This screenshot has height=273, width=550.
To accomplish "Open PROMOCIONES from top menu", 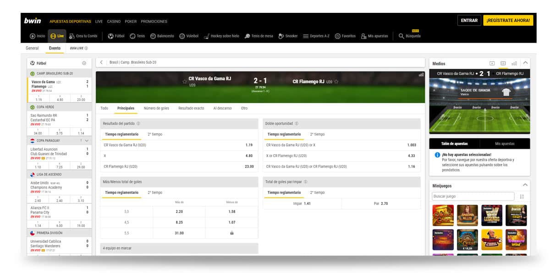I will (x=154, y=22).
